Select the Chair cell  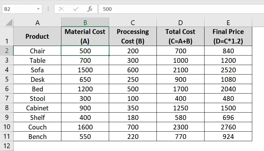(x=38, y=51)
